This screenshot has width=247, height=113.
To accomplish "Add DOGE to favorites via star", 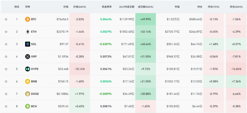I will pos(6,94).
